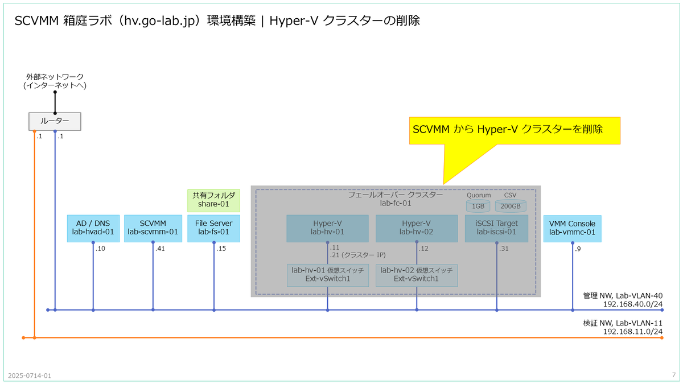The width and height of the screenshot is (683, 384).
Task: Click the CSV label text
Action: point(511,195)
